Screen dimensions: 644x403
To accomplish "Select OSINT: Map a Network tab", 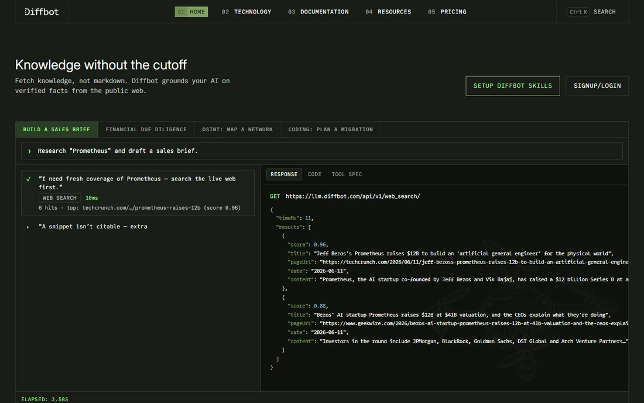I will [237, 129].
